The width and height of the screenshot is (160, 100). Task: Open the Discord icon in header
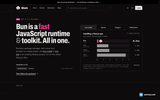(132, 8)
